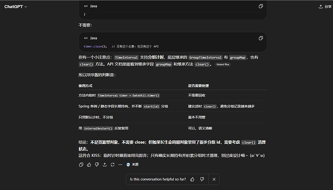The image size is (333, 190).
Task: Open the more actions ellipsis menu
Action: (x=121, y=165)
